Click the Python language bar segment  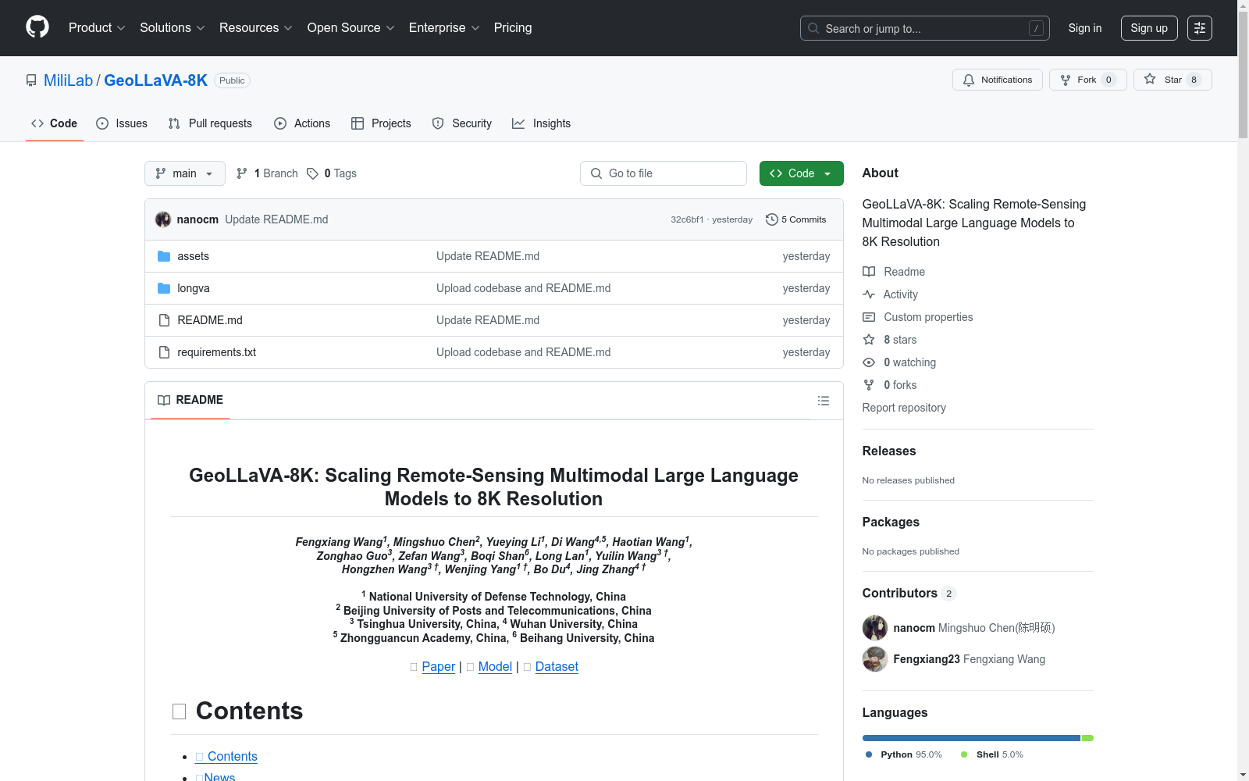click(x=971, y=738)
